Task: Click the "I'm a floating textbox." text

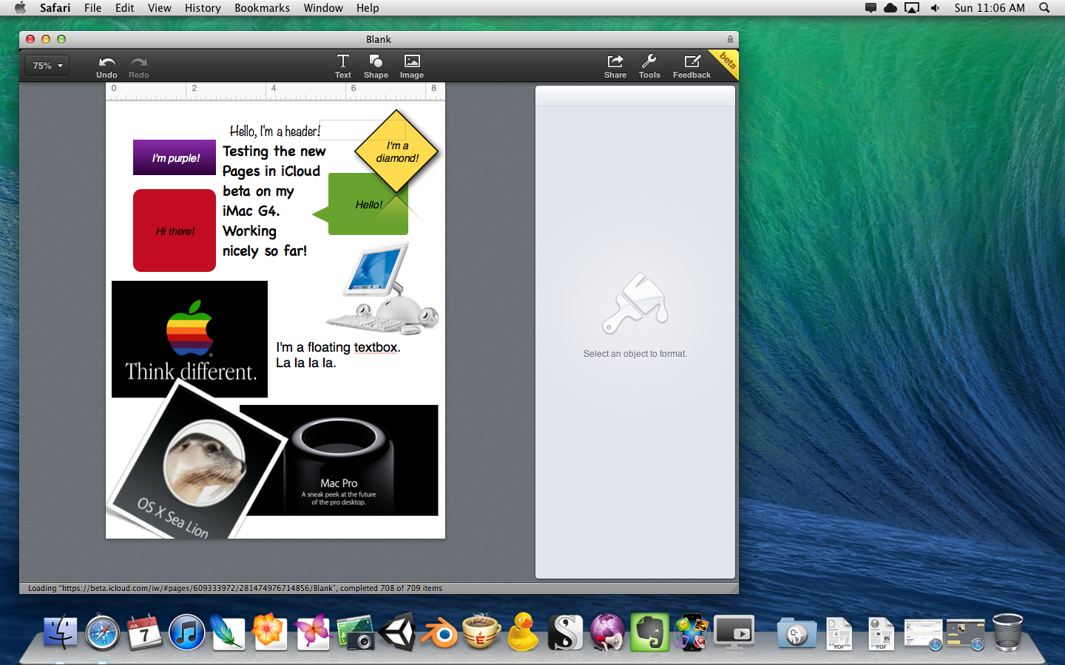Action: pyautogui.click(x=338, y=347)
